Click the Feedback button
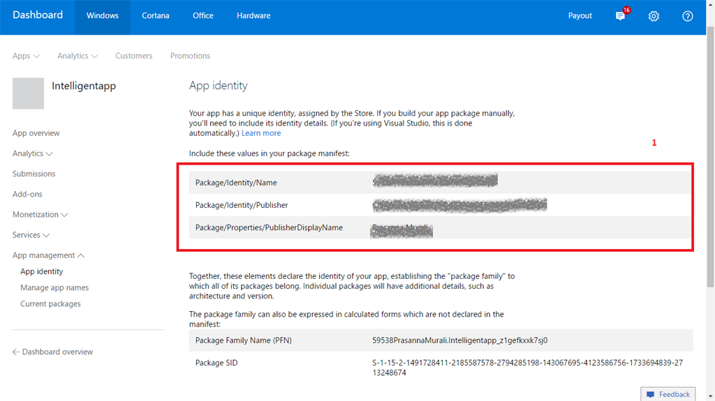Image resolution: width=715 pixels, height=401 pixels. (668, 394)
